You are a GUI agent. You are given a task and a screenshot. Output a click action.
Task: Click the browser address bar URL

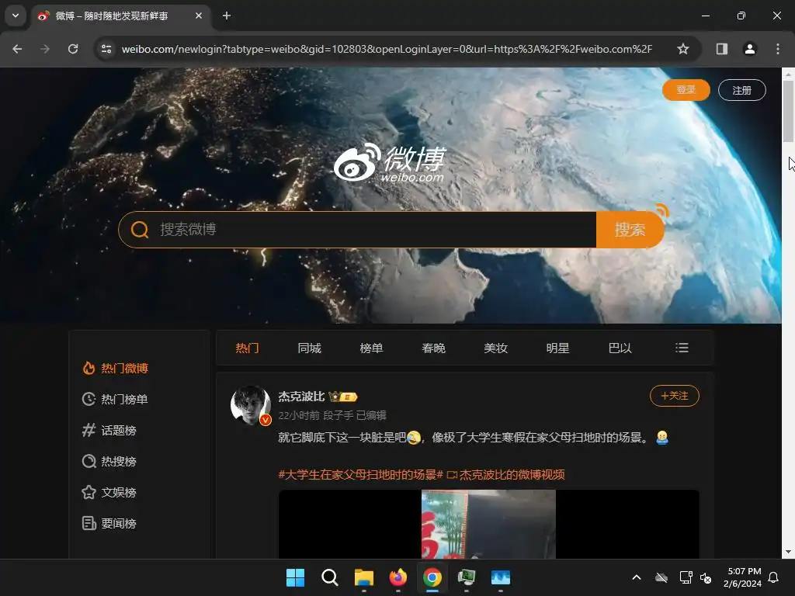coord(387,49)
